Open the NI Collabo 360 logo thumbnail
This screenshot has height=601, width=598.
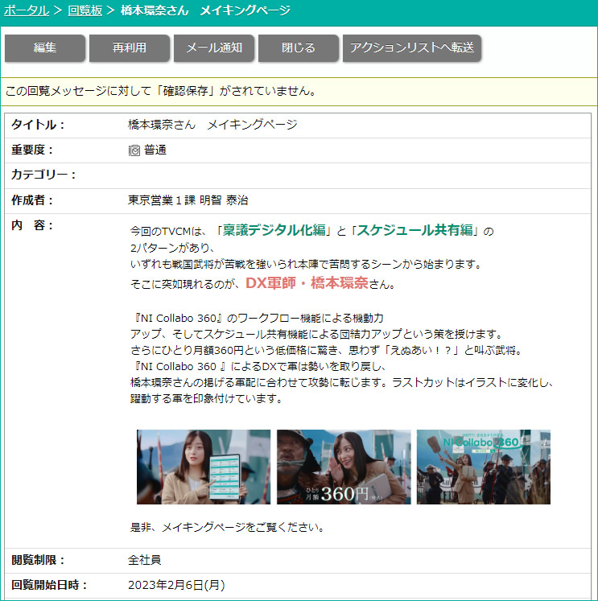tap(484, 467)
